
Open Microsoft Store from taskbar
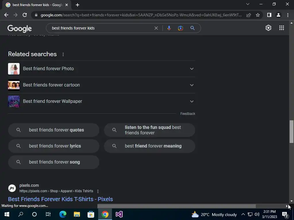click(91, 214)
